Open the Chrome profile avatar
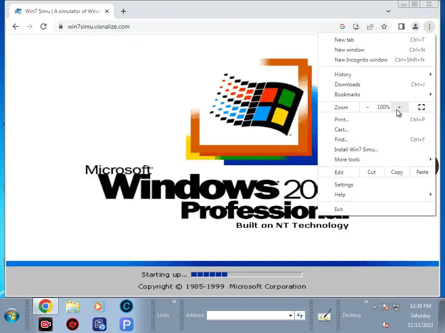The height and width of the screenshot is (333, 445). pyautogui.click(x=415, y=26)
